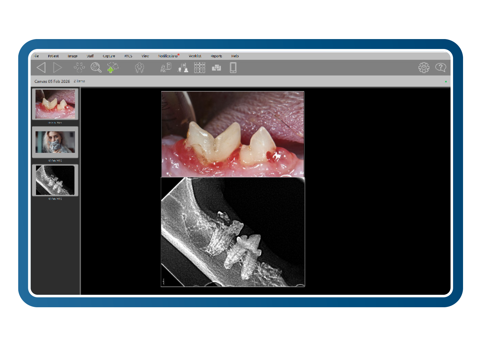Click the Help question mark icon
Viewport: 481px width, 346px height.
(x=442, y=67)
